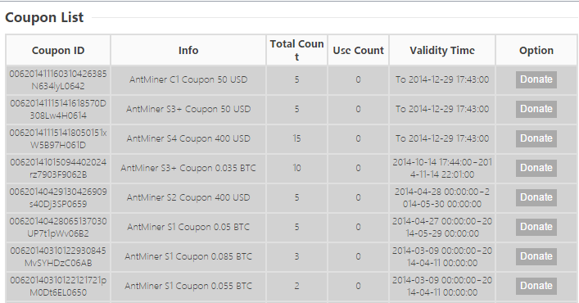Donate the AntMiner C1 Coupon 50 USD
This screenshot has height=303, width=579.
(536, 79)
